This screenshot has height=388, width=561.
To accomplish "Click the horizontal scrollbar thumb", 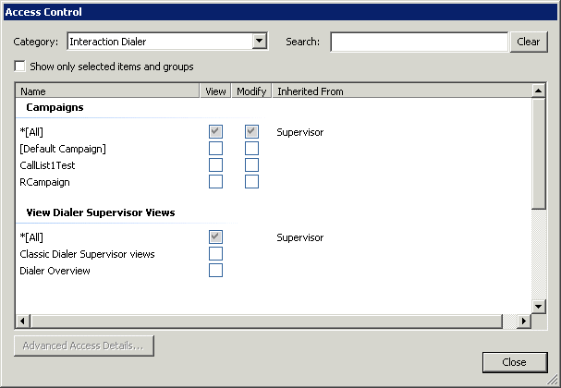I will click(x=266, y=321).
